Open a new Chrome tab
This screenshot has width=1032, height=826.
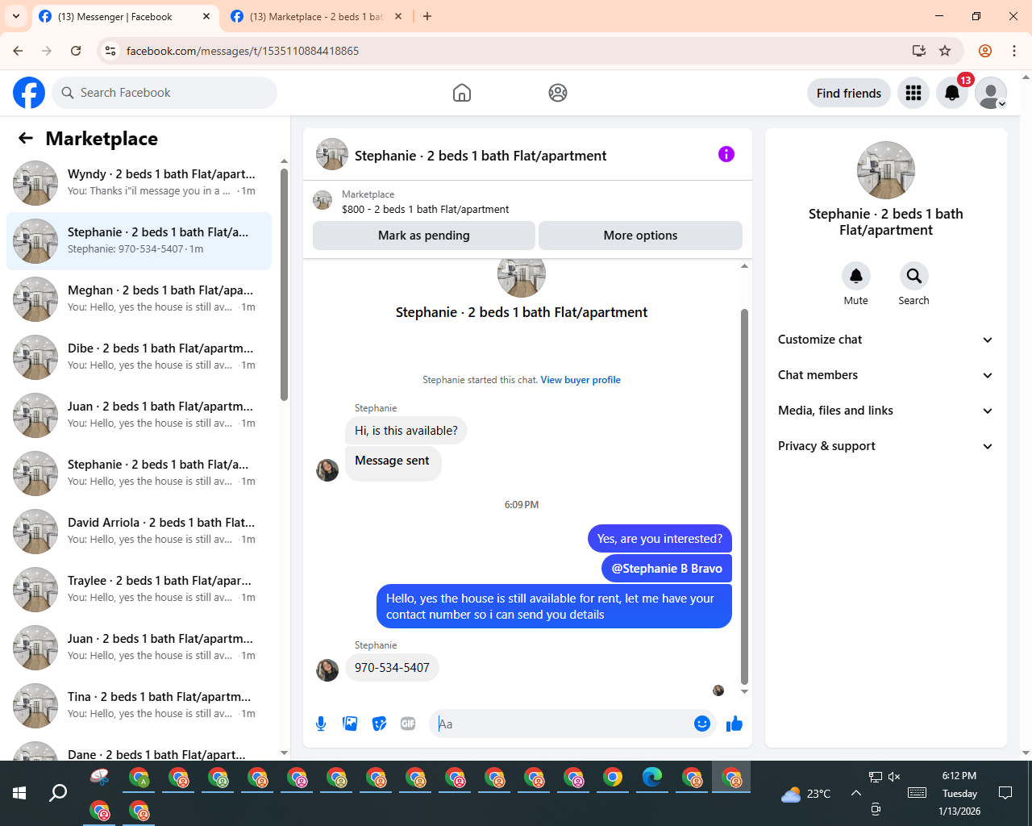(427, 16)
